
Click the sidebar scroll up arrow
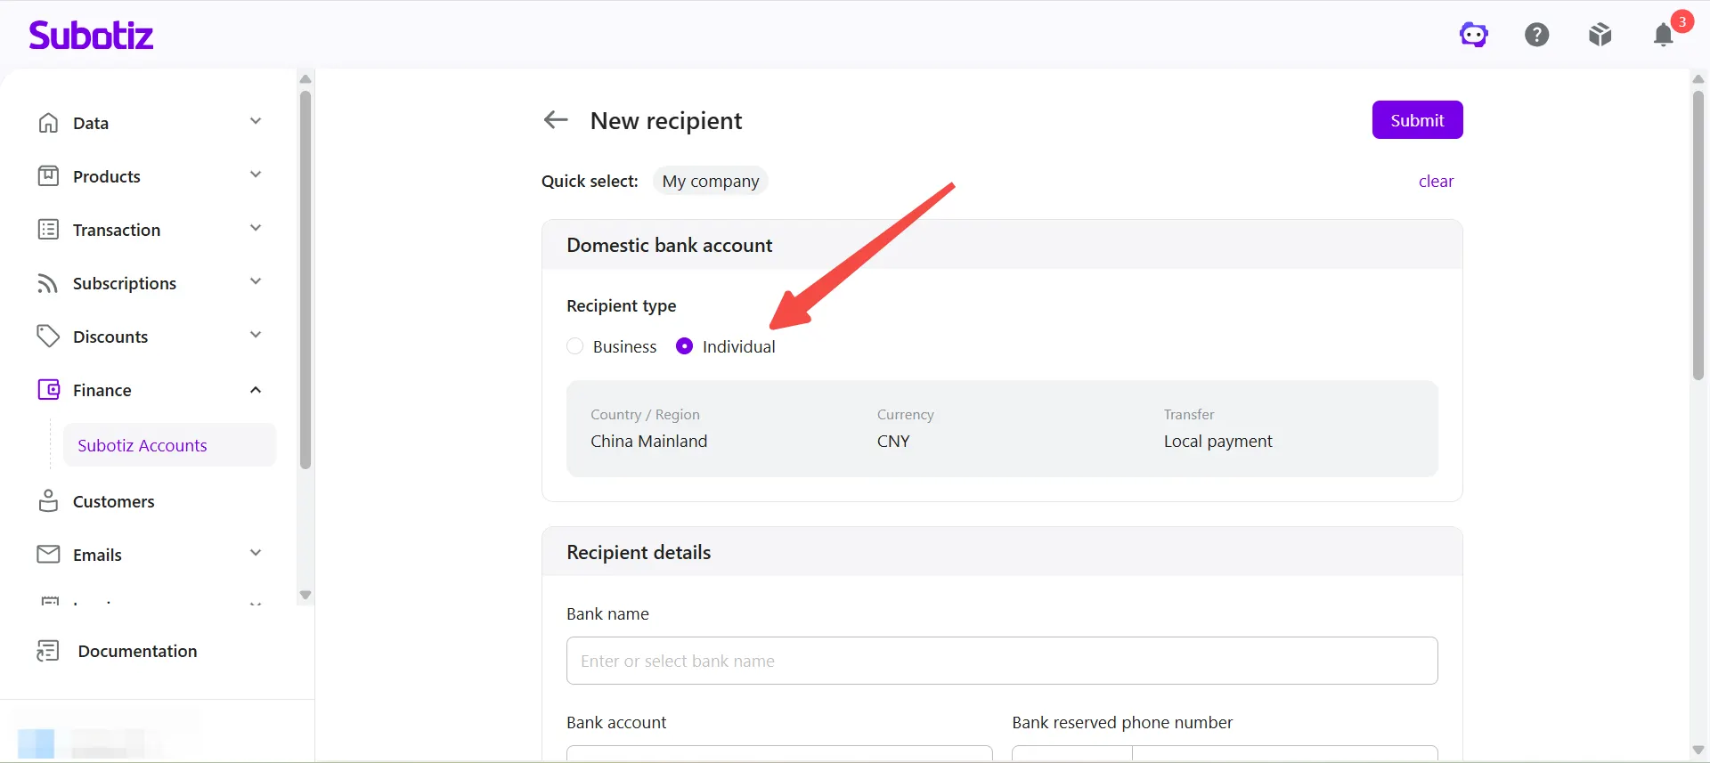click(x=305, y=79)
